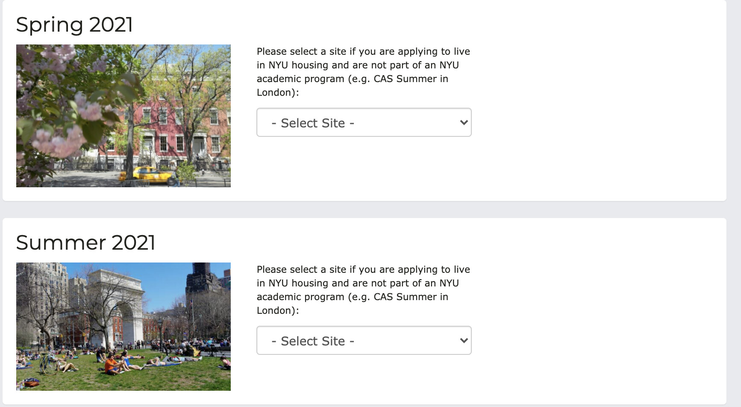741x407 pixels.
Task: Click the Spring section housing instruction text
Action: click(363, 72)
